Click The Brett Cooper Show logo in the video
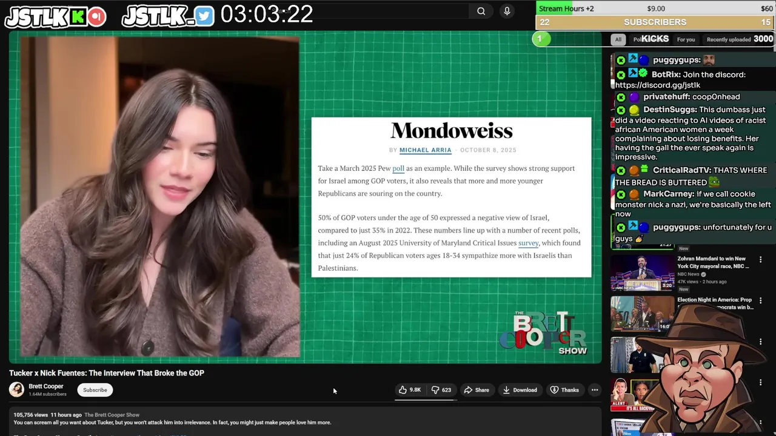This screenshot has height=436, width=776. coord(543,332)
